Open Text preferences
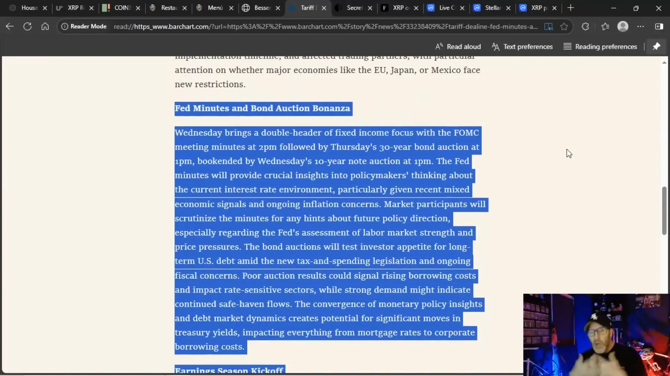 click(522, 47)
